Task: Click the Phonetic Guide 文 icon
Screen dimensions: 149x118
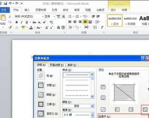Action: click(x=58, y=16)
